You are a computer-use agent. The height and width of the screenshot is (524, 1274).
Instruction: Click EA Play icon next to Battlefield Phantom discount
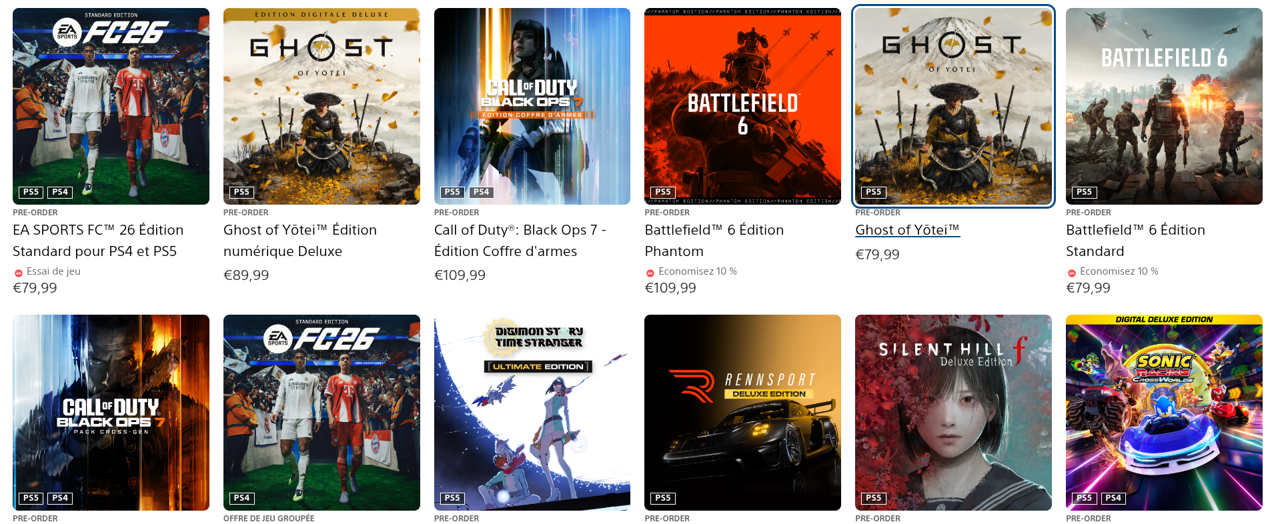pos(650,273)
